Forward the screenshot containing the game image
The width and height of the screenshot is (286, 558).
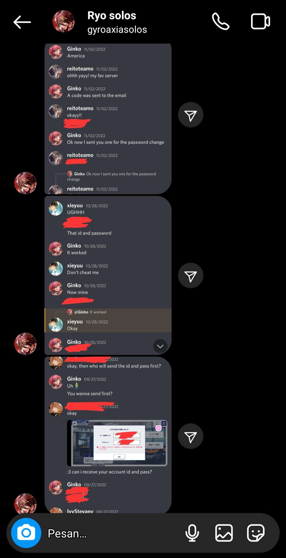coord(191,436)
